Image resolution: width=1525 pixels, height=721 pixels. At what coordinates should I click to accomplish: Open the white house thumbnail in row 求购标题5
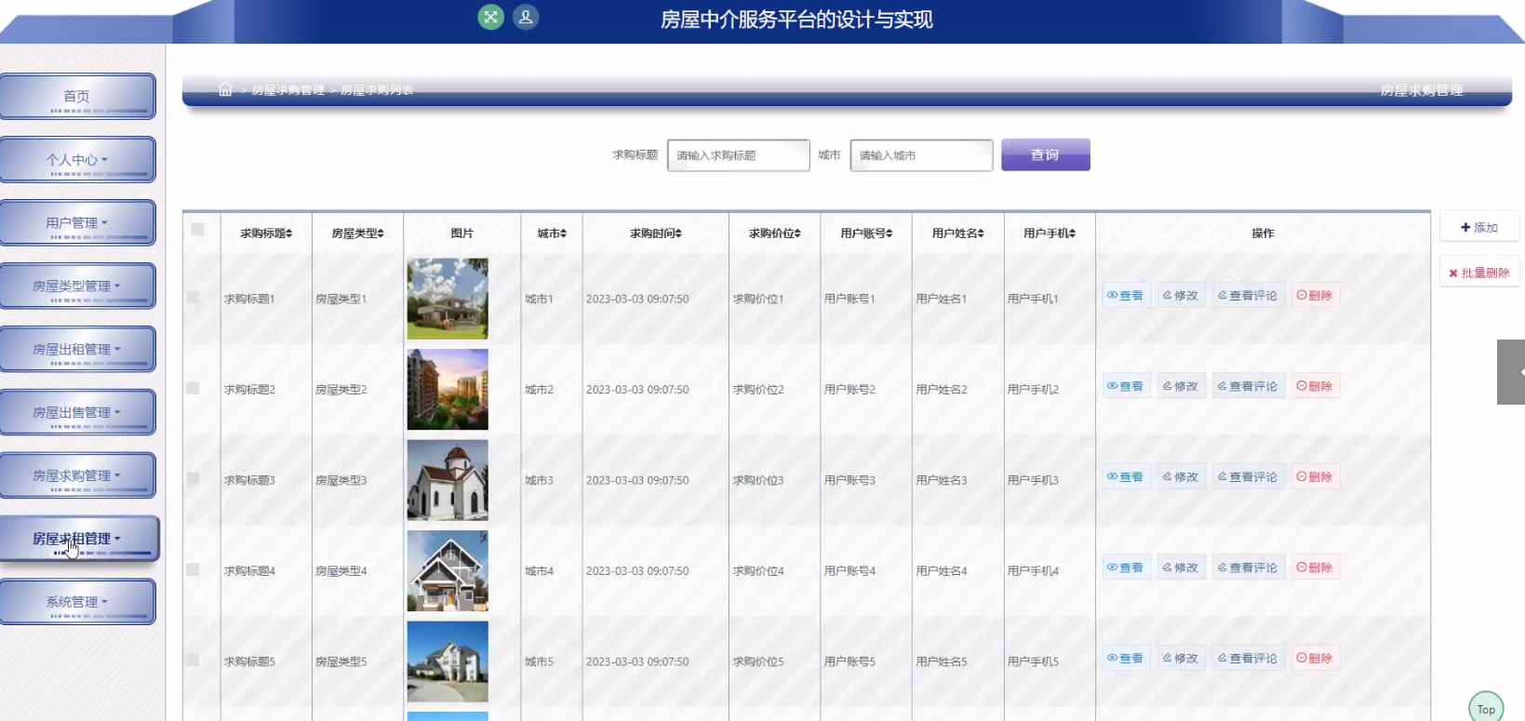tap(448, 661)
